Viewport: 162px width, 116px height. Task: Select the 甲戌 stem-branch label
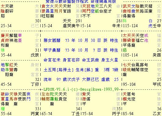[157, 85]
